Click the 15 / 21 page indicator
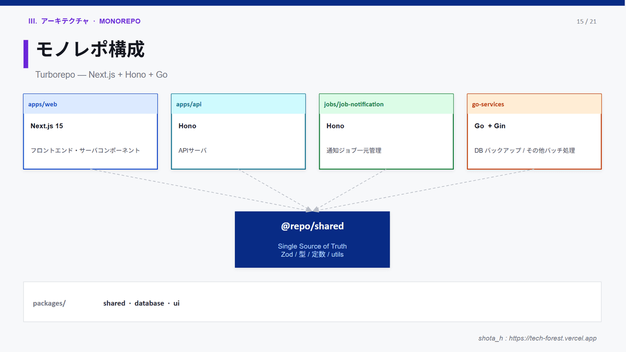This screenshot has height=352, width=626. coord(586,21)
